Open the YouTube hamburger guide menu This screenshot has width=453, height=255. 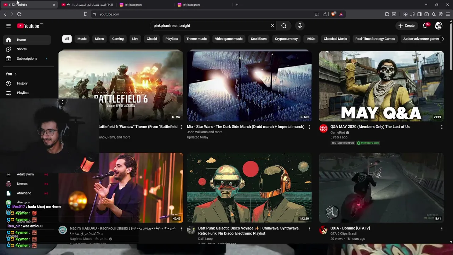point(8,25)
